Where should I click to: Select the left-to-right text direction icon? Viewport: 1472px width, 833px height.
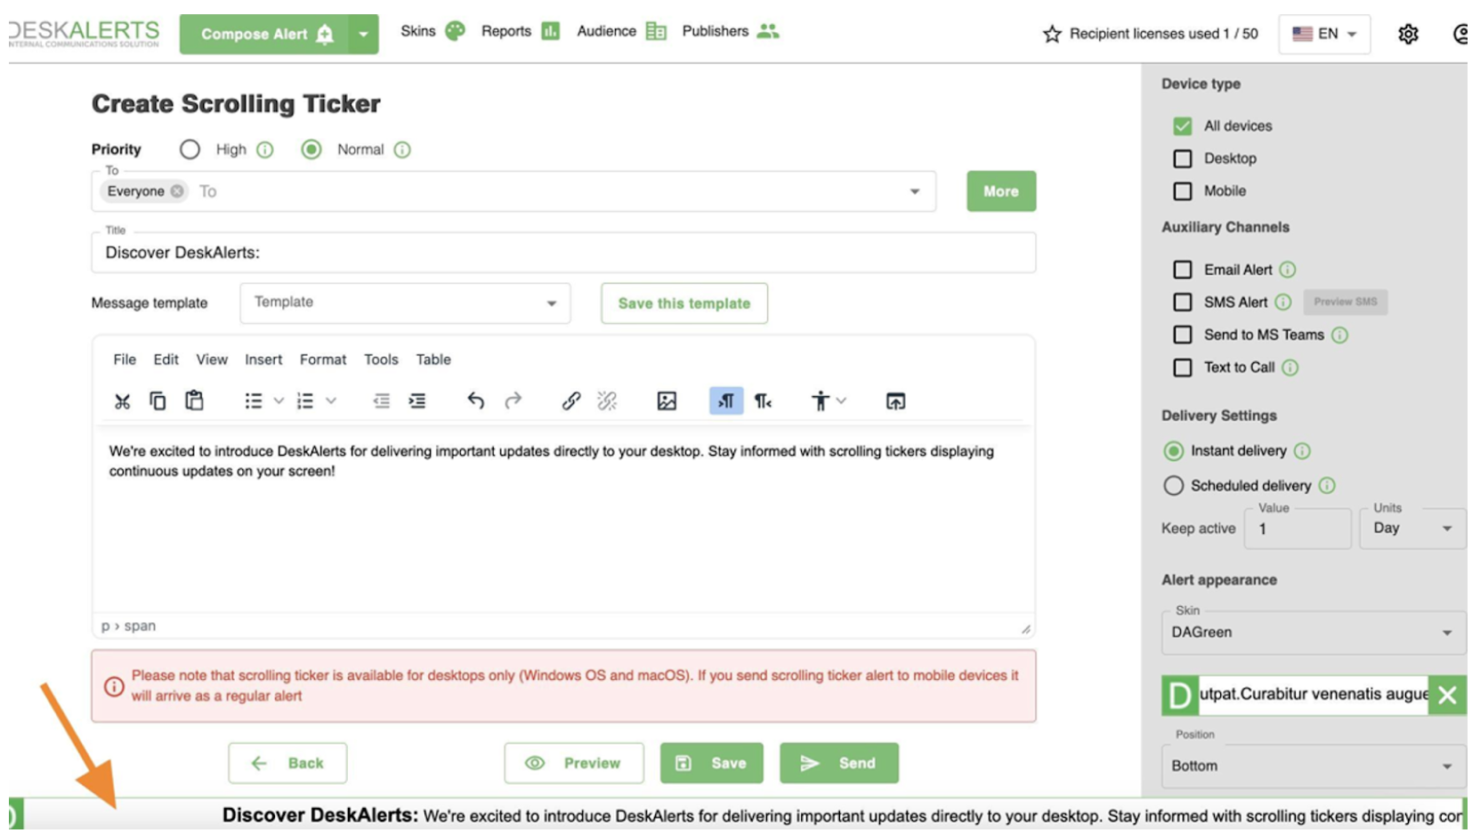pos(725,401)
